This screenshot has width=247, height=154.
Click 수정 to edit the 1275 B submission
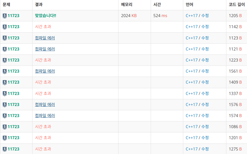[x=205, y=149]
